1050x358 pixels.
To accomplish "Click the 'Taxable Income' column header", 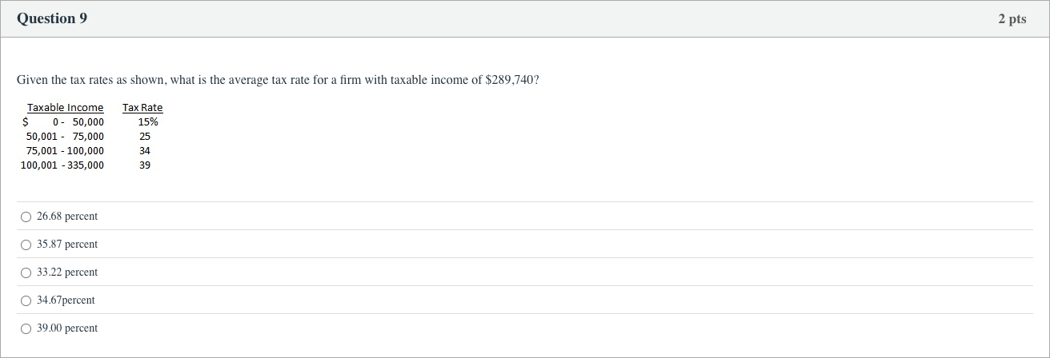I will point(65,108).
